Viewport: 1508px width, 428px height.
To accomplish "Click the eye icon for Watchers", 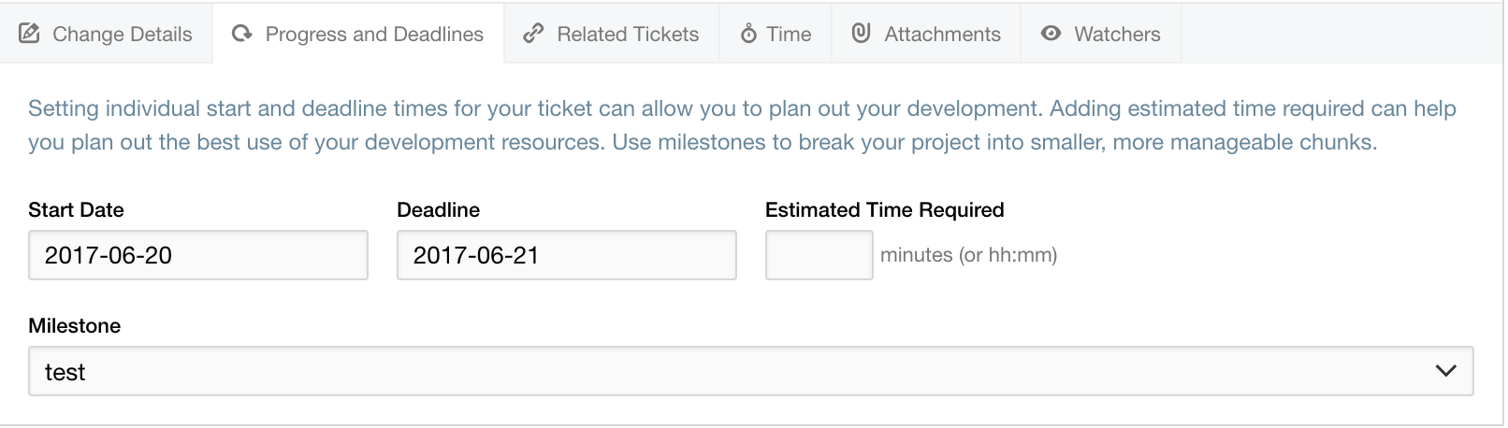I will 1051,34.
